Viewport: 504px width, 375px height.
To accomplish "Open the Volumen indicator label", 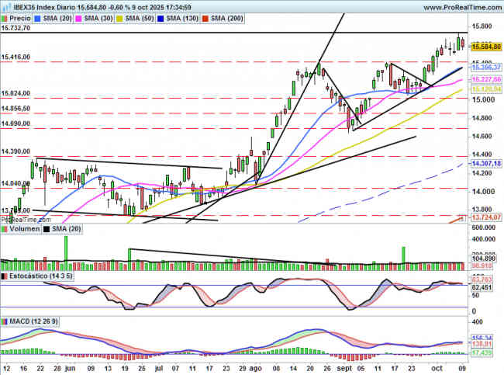I will (23, 229).
